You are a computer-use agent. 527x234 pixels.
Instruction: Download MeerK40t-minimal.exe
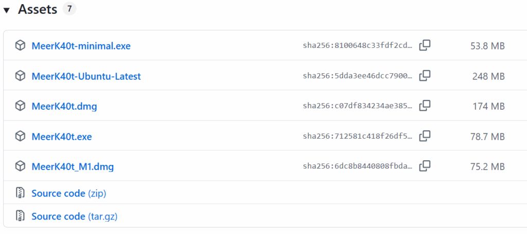click(x=81, y=46)
